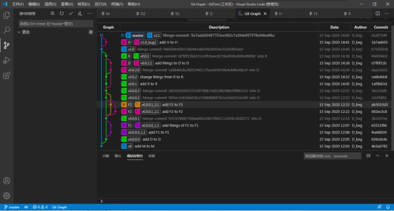The image size is (394, 211).
Task: Open more editor actions ellipsis
Action: click(x=387, y=13)
